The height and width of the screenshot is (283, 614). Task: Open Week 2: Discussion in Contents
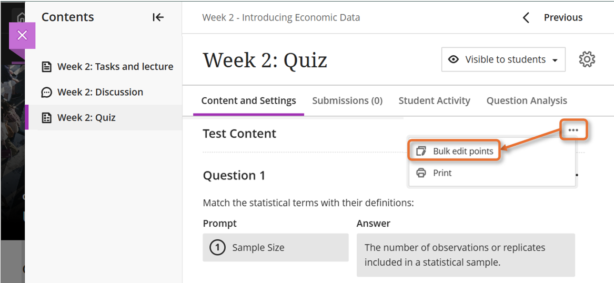[x=100, y=92]
